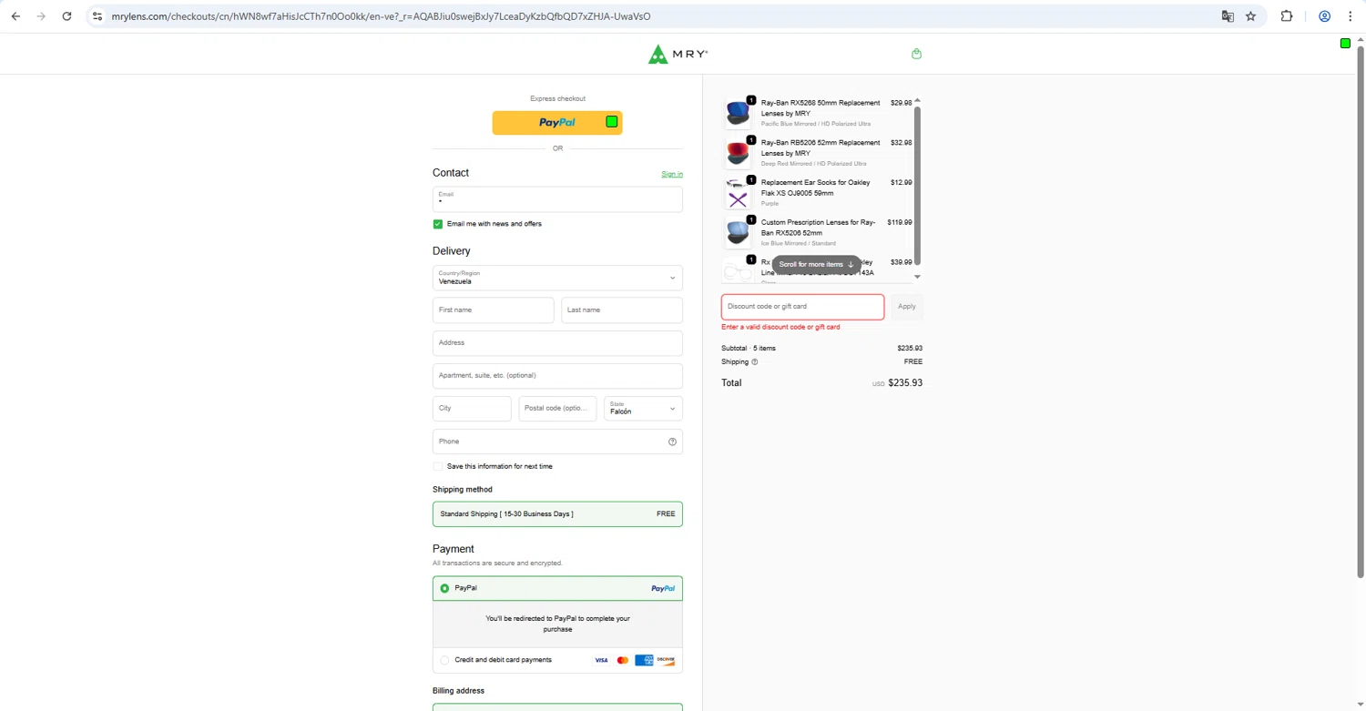The height and width of the screenshot is (711, 1366).
Task: Click the PayPal logo in payment option
Action: 663,589
